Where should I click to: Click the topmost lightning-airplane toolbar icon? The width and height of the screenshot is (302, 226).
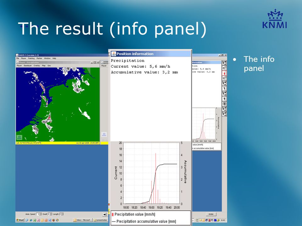click(224, 63)
